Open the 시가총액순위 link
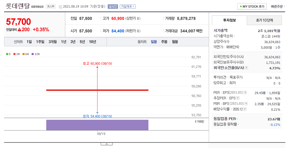Viewport: 286px width, 148px height. 223,36
